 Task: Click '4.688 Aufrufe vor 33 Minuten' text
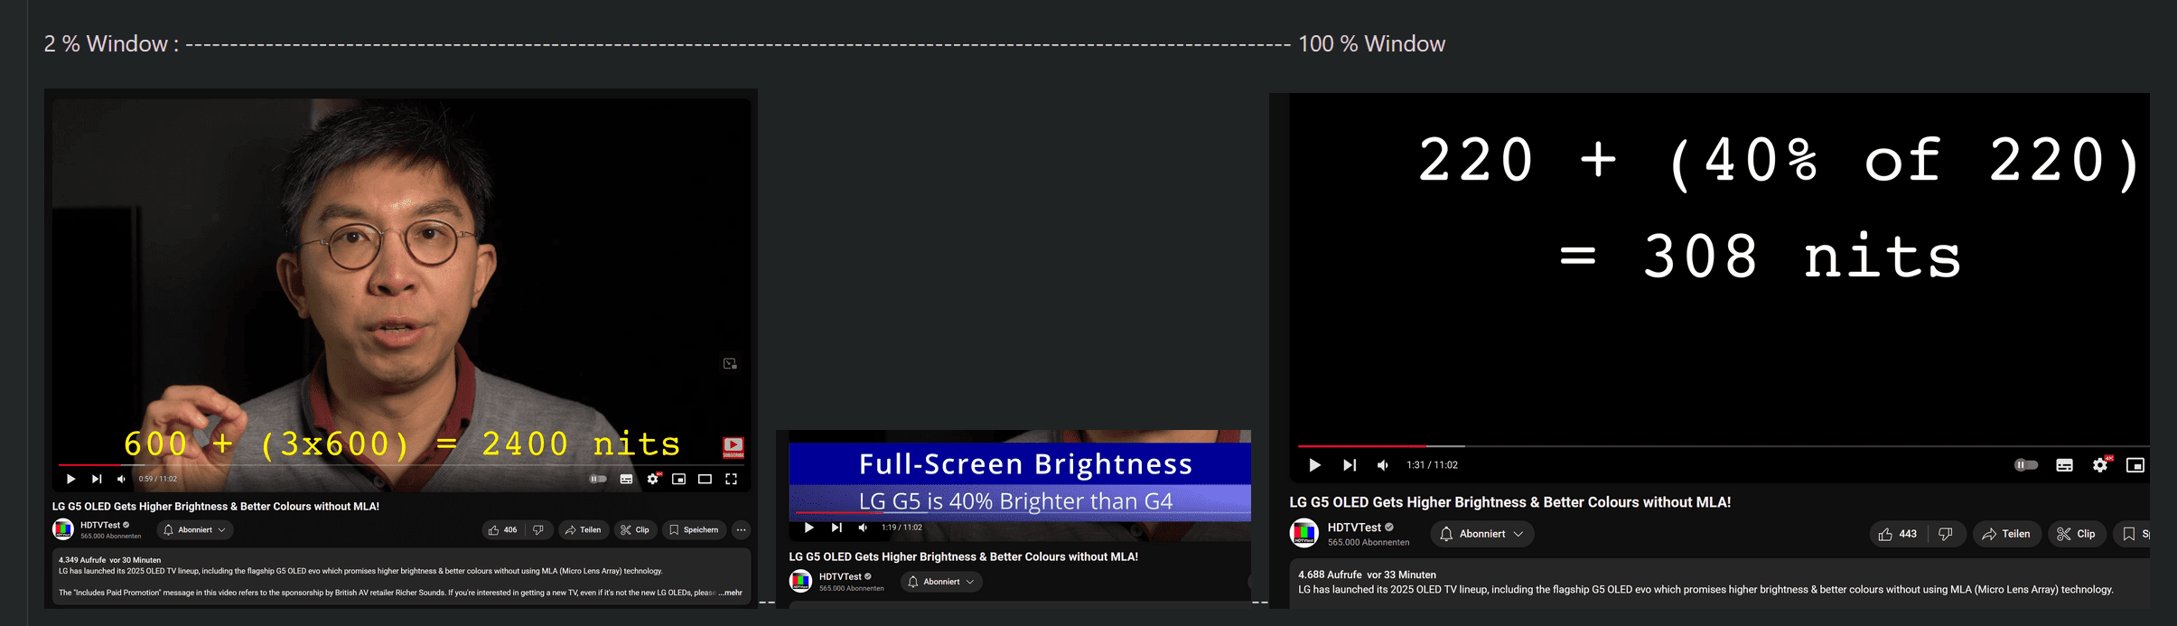coord(1367,575)
